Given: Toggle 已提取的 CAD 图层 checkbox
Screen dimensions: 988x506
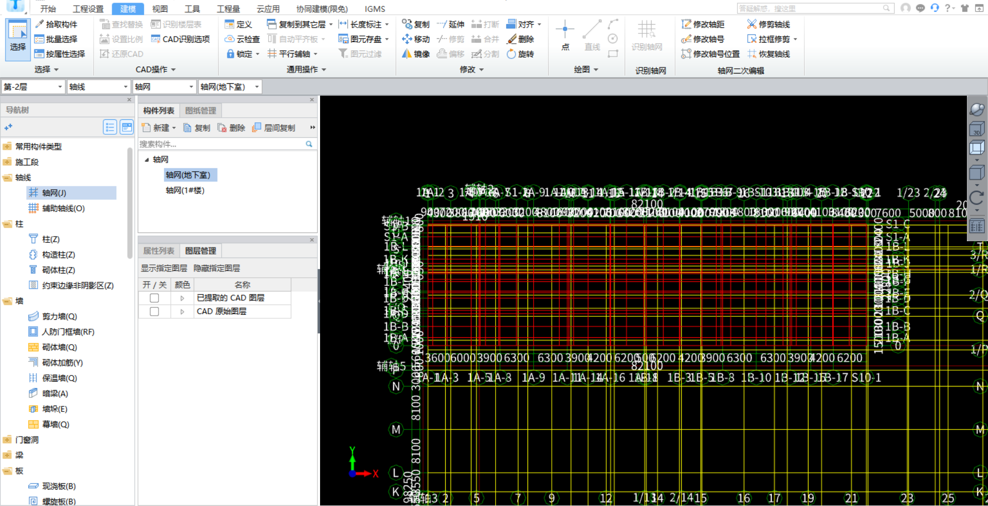Looking at the screenshot, I should point(154,298).
